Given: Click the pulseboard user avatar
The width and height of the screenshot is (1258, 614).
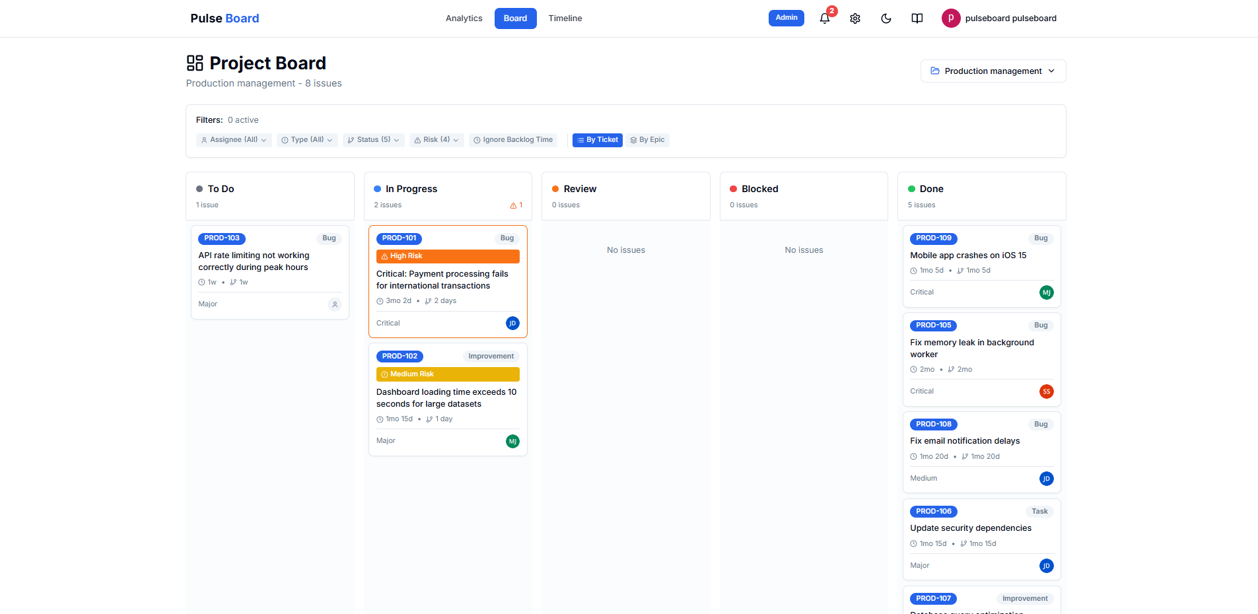Looking at the screenshot, I should (x=950, y=18).
